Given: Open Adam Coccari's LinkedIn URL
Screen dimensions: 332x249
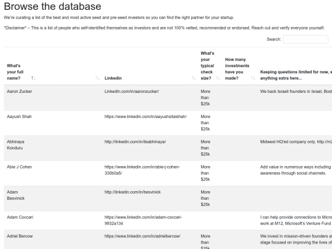Looking at the screenshot, I should pyautogui.click(x=143, y=220).
